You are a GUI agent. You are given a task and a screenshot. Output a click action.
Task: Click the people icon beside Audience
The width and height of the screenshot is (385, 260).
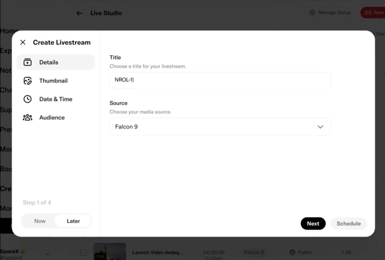click(x=27, y=117)
